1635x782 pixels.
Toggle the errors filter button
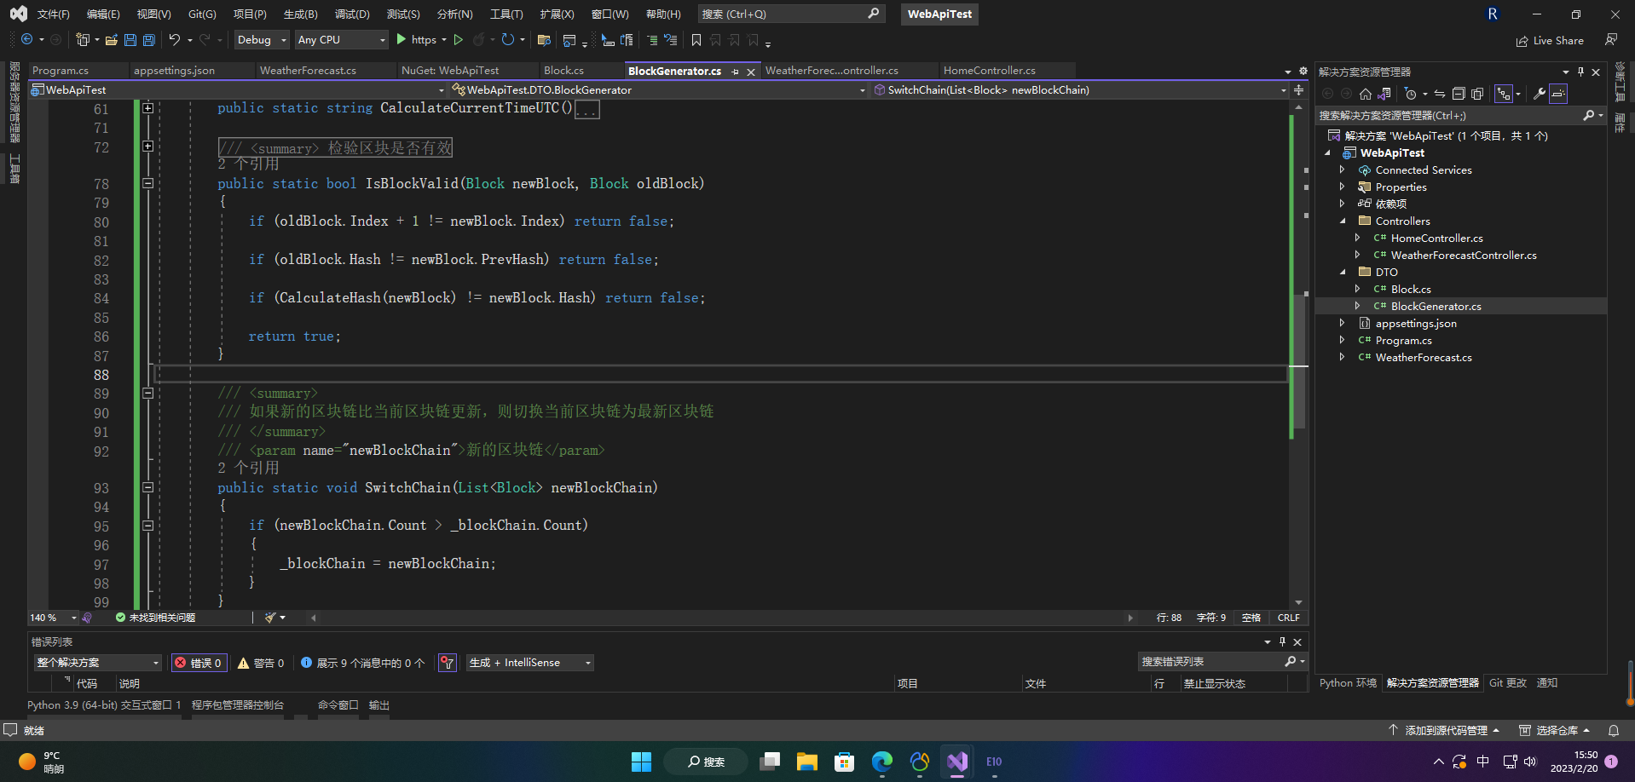[x=199, y=663]
